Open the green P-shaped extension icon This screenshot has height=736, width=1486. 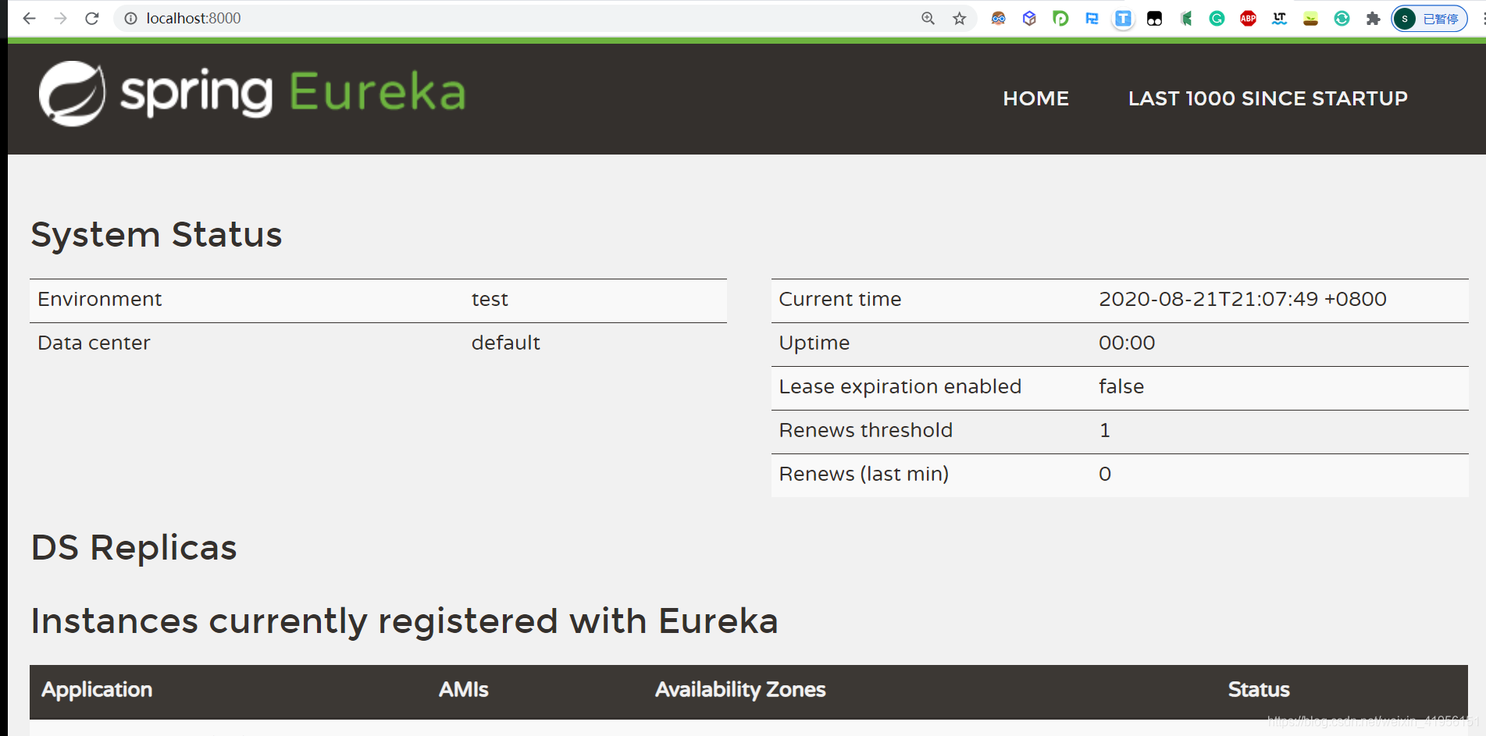[x=1060, y=18]
